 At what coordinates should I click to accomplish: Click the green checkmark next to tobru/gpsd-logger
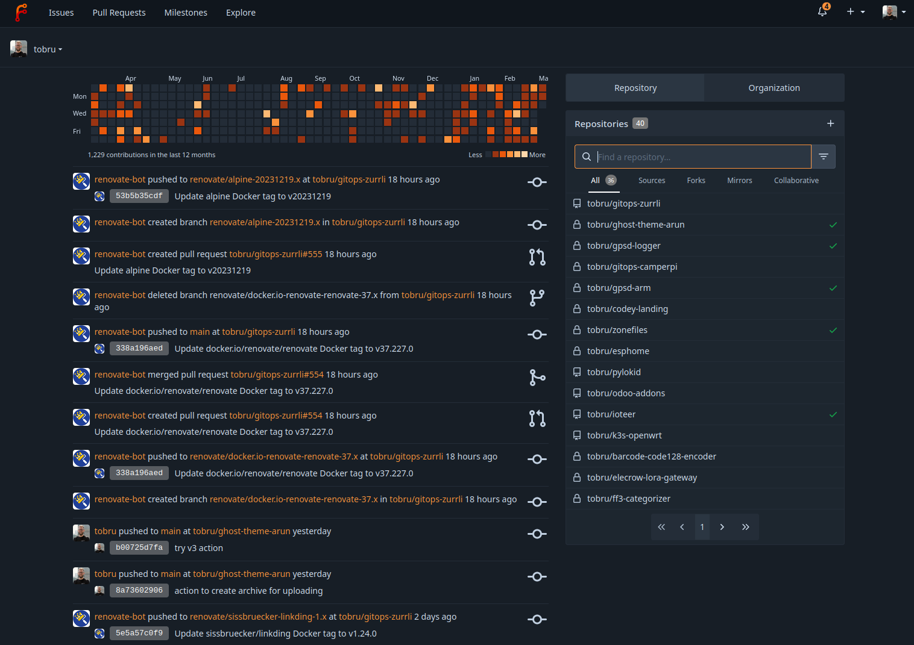(833, 246)
